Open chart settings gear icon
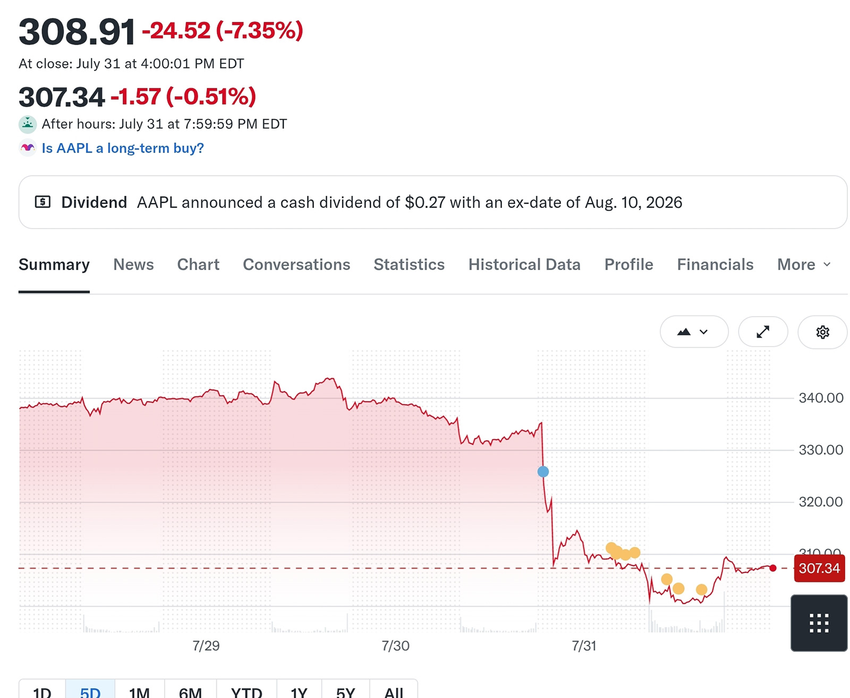This screenshot has height=698, width=850. 822,332
